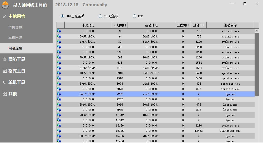
Task: Click the network icon on the e0d6:d903:: row
Action: [x=59, y=115]
